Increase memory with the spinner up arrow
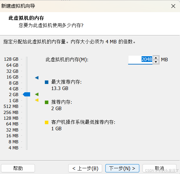This screenshot has height=174, width=180. click(156, 58)
